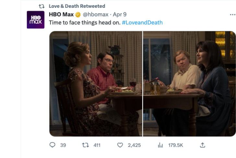Viewport: 236px width, 158px height.
Task: Open the tweet's three-dot more menu
Action: pos(232,15)
